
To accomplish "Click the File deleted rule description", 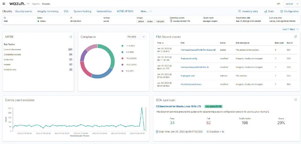I will point(242,76).
